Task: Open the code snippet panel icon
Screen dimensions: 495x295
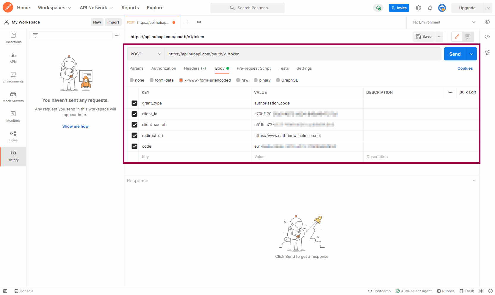Action: tap(487, 37)
